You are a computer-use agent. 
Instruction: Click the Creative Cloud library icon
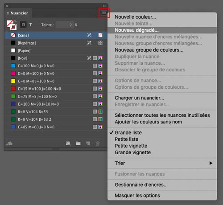pos(9,143)
